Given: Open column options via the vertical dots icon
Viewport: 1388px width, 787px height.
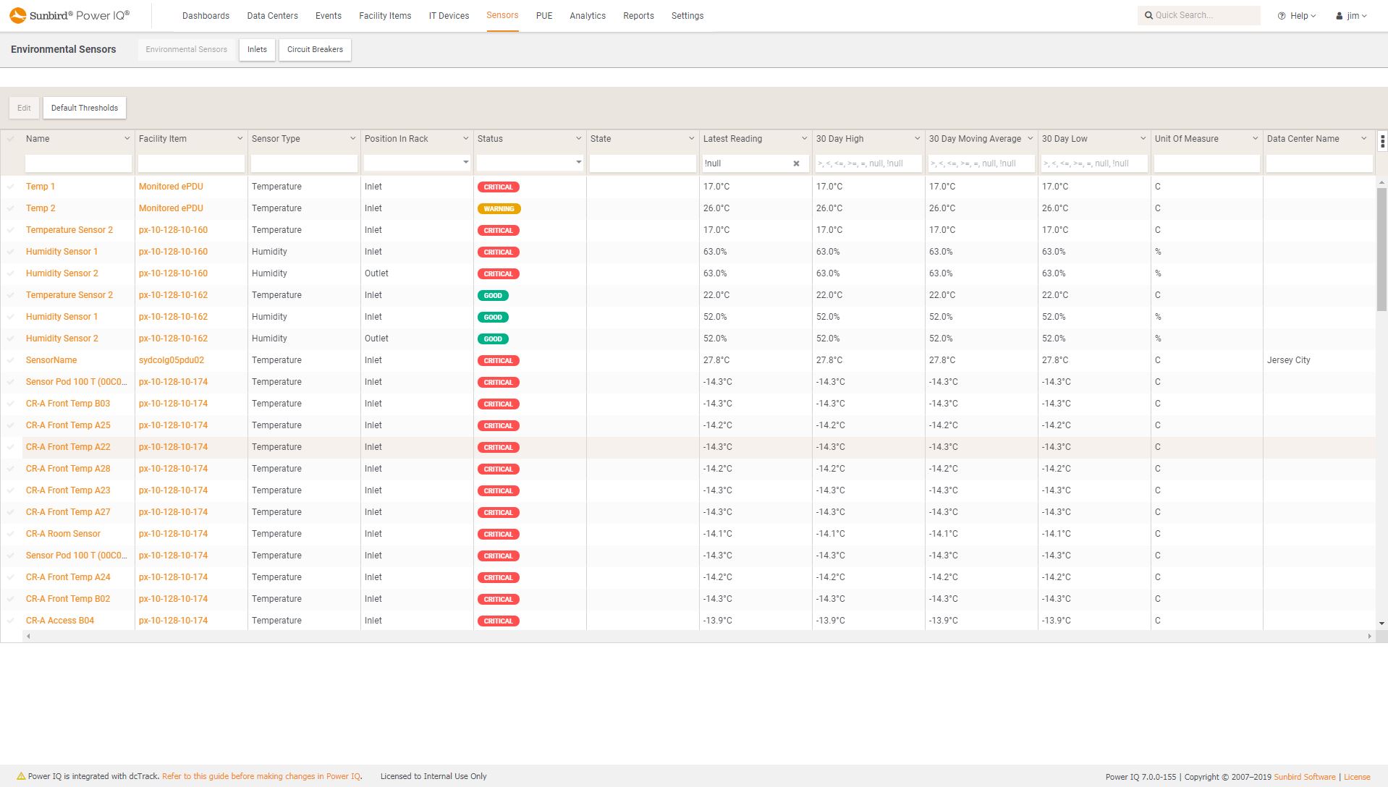Looking at the screenshot, I should click(x=1381, y=142).
